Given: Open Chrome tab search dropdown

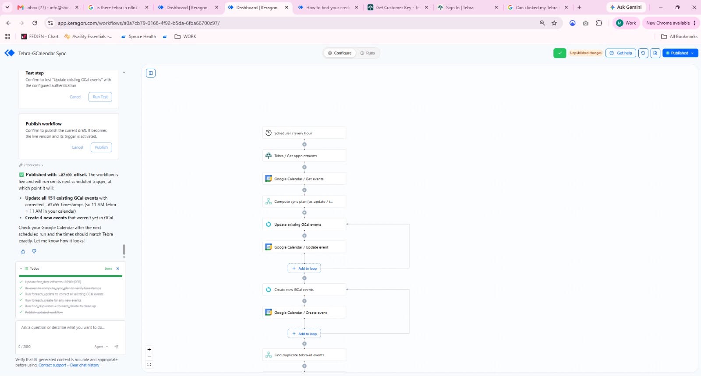Looking at the screenshot, I should coord(7,7).
